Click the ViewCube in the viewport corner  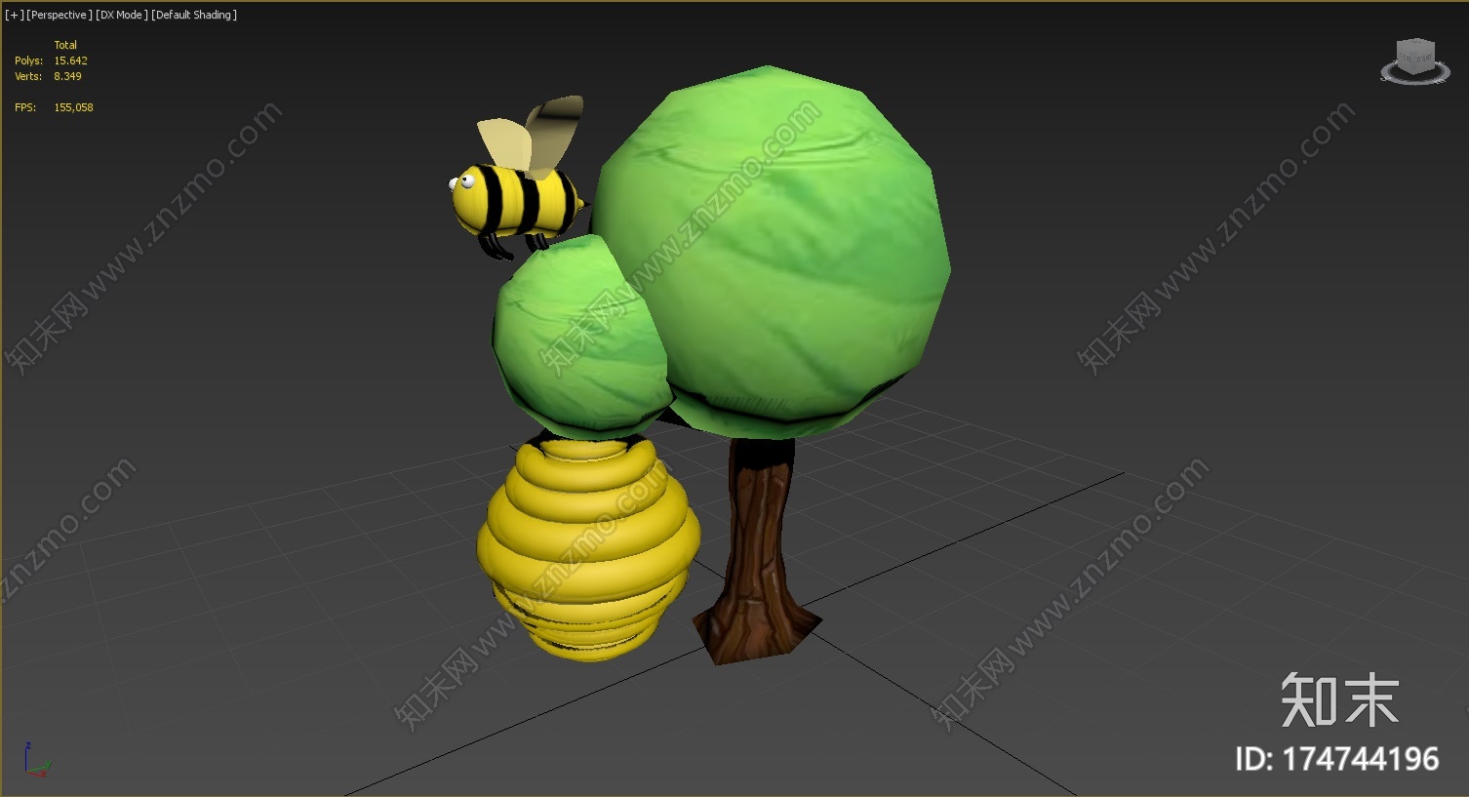[1415, 60]
